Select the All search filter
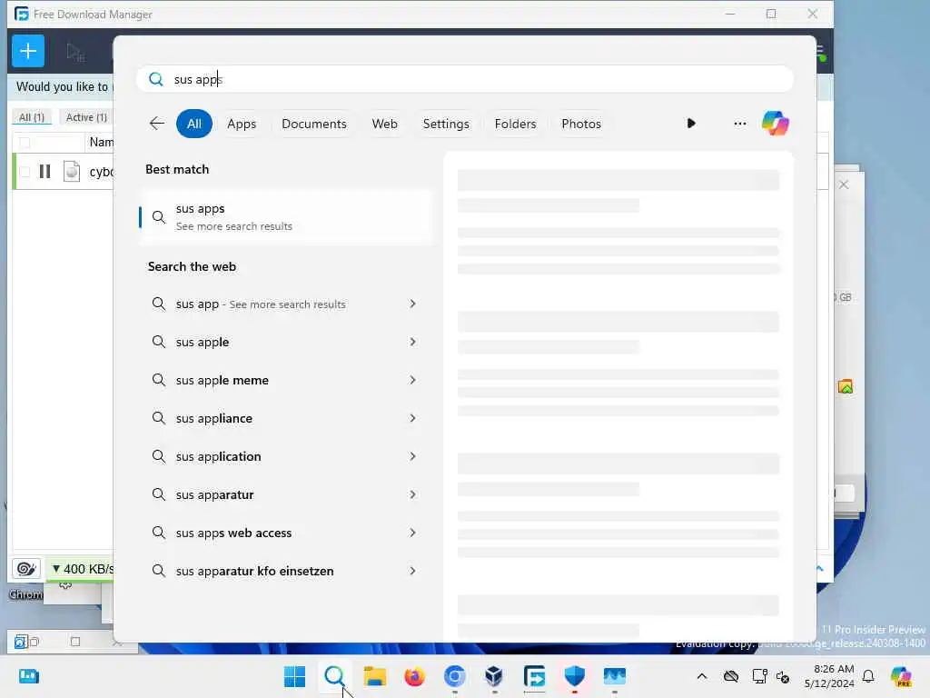The image size is (930, 698). 194,124
